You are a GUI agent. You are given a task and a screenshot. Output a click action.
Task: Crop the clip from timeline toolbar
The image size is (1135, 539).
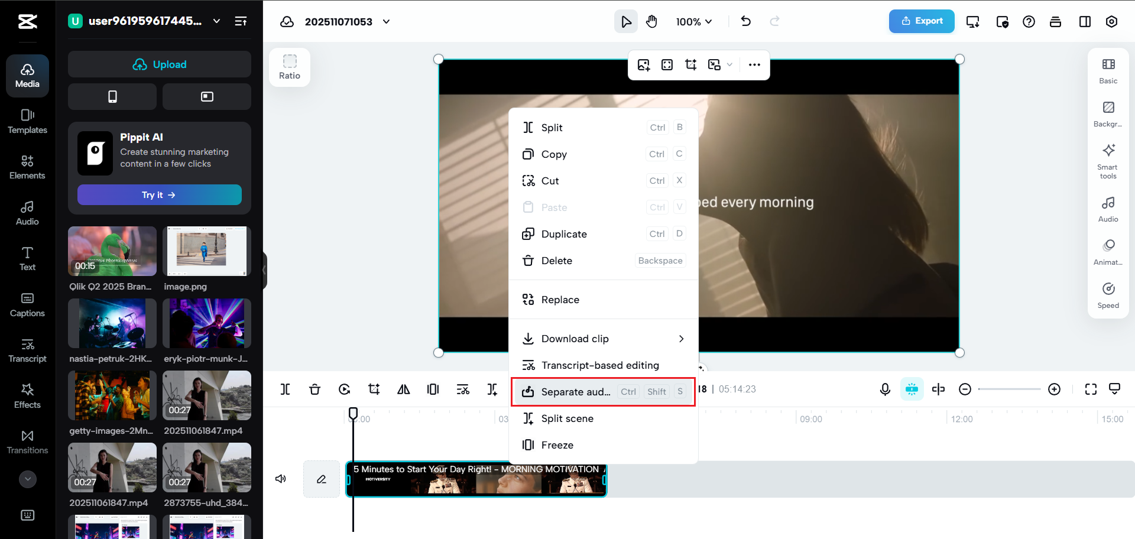pyautogui.click(x=374, y=389)
